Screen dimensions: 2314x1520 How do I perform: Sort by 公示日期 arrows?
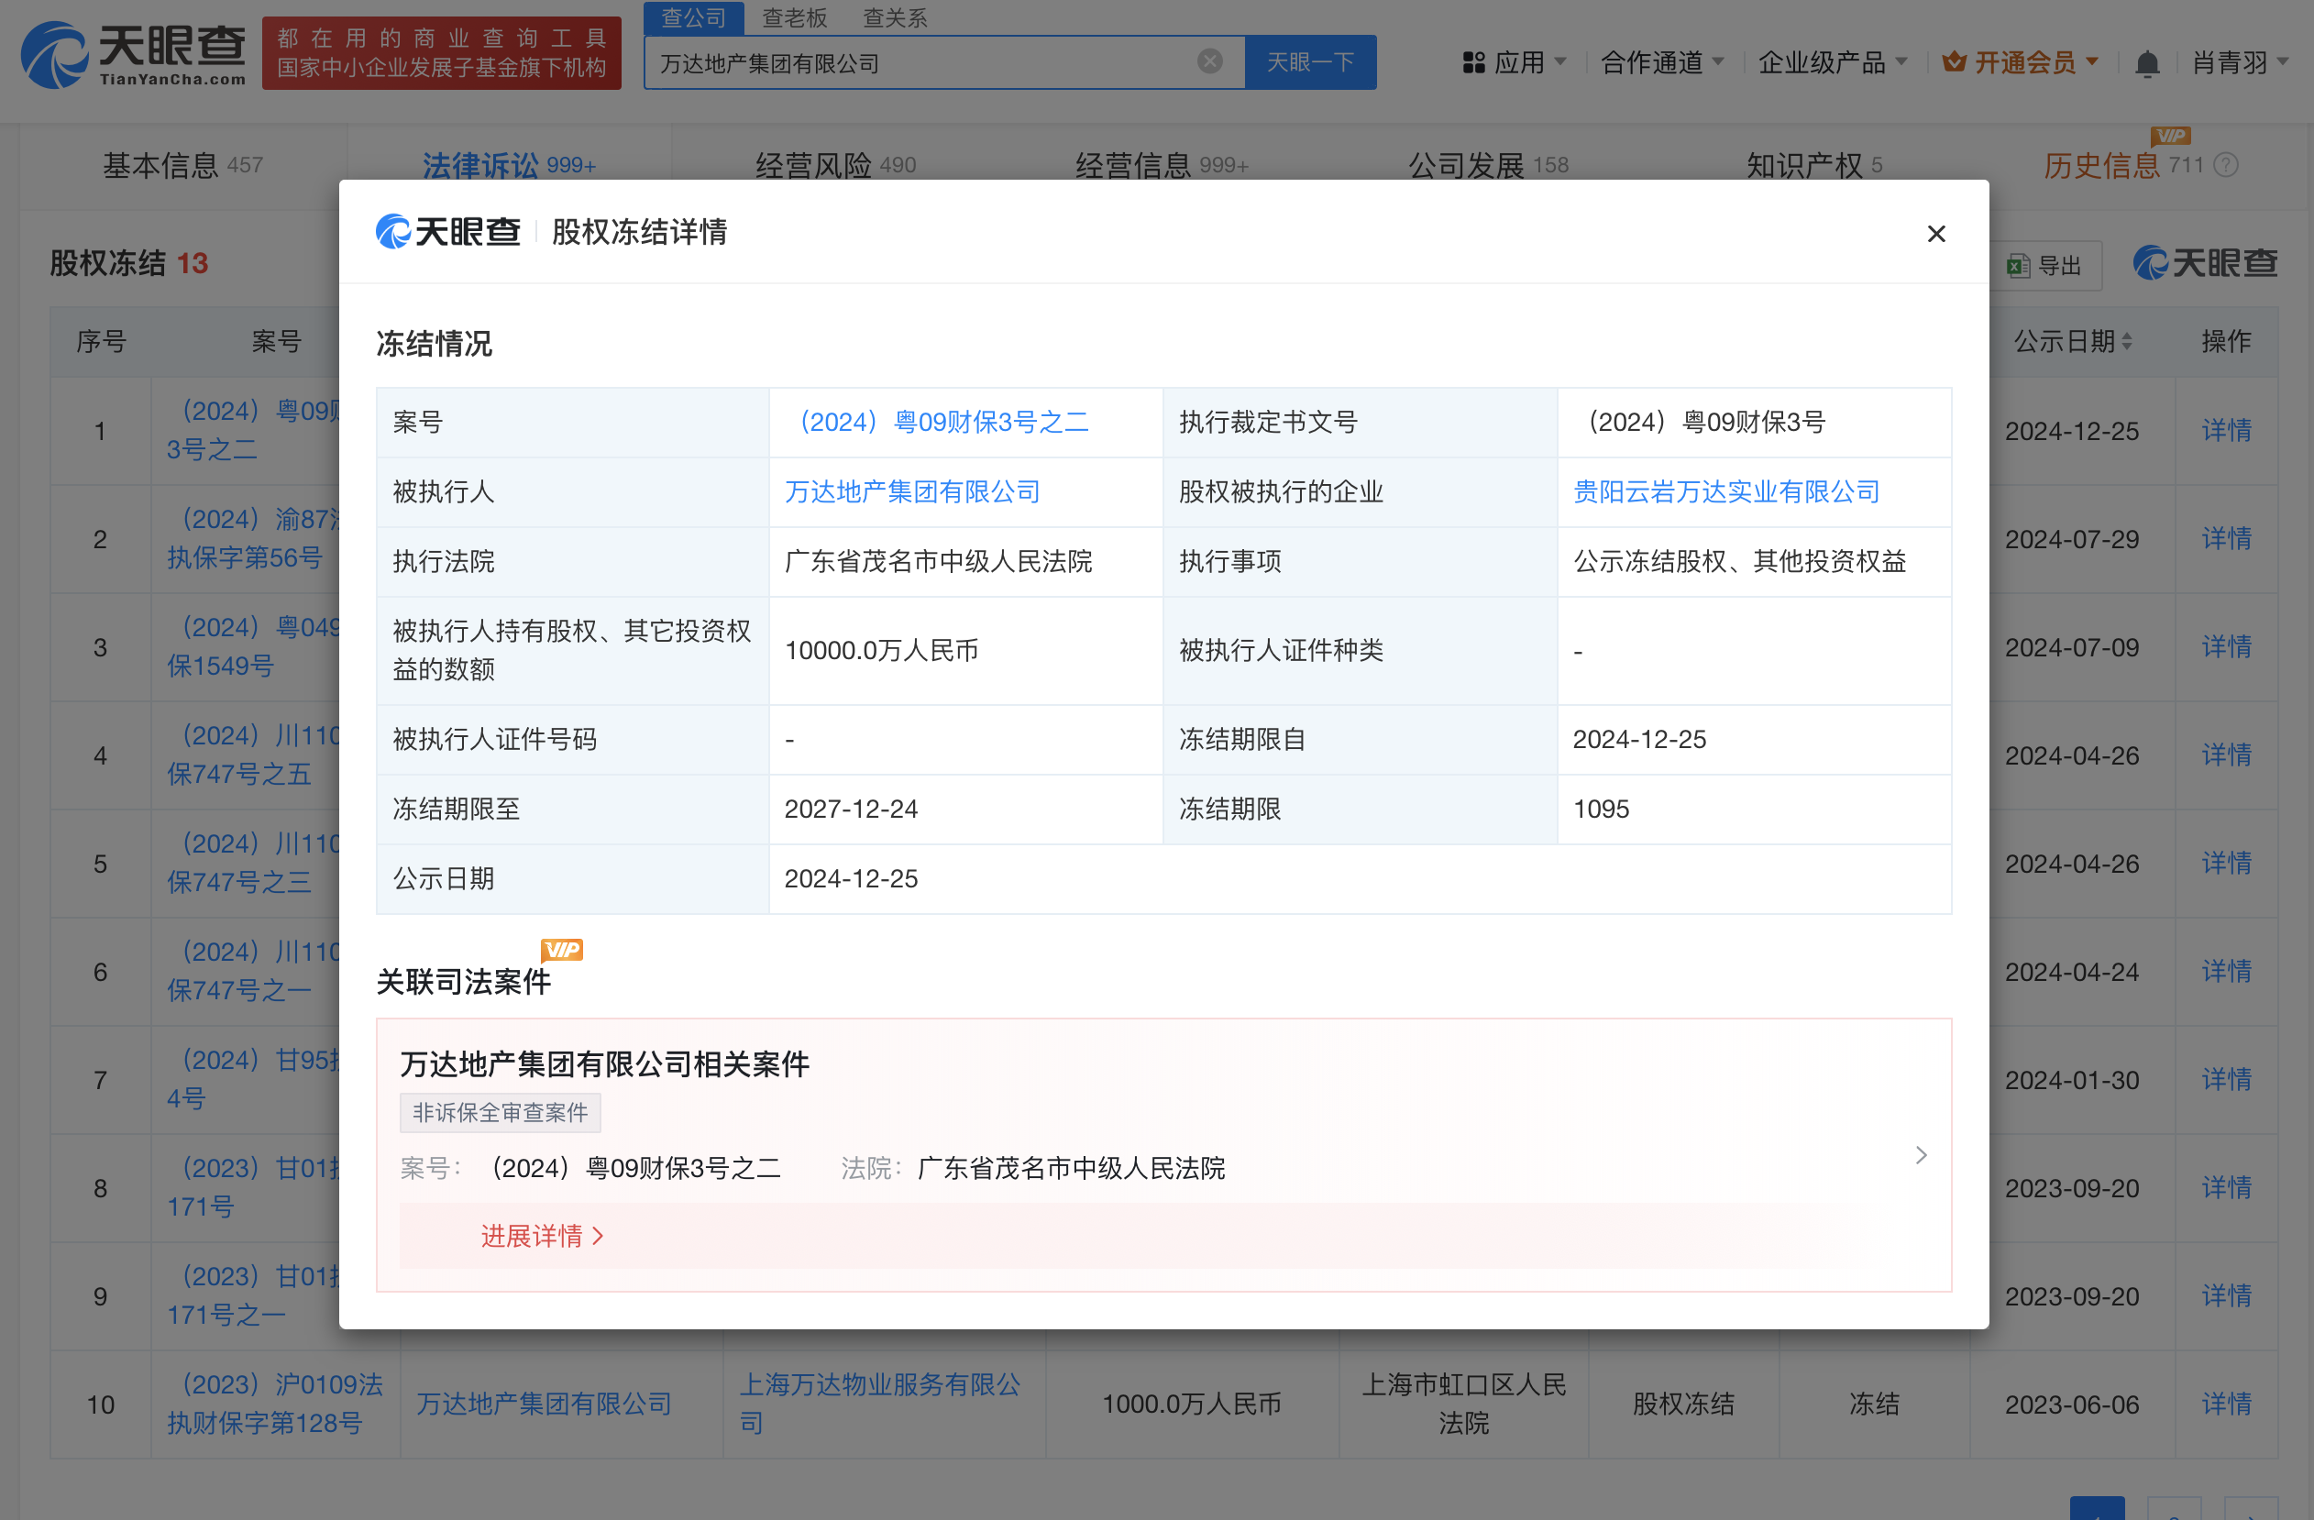[2126, 341]
